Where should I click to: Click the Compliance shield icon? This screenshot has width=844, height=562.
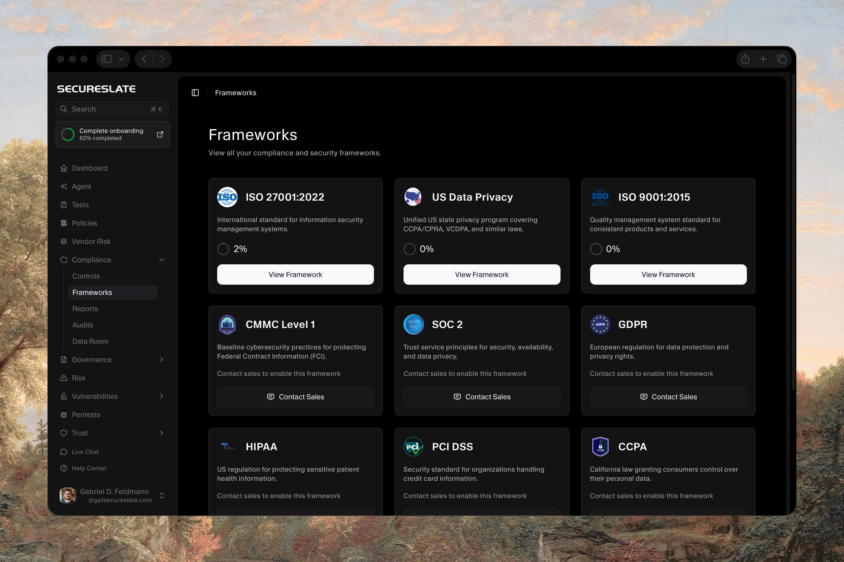click(64, 260)
